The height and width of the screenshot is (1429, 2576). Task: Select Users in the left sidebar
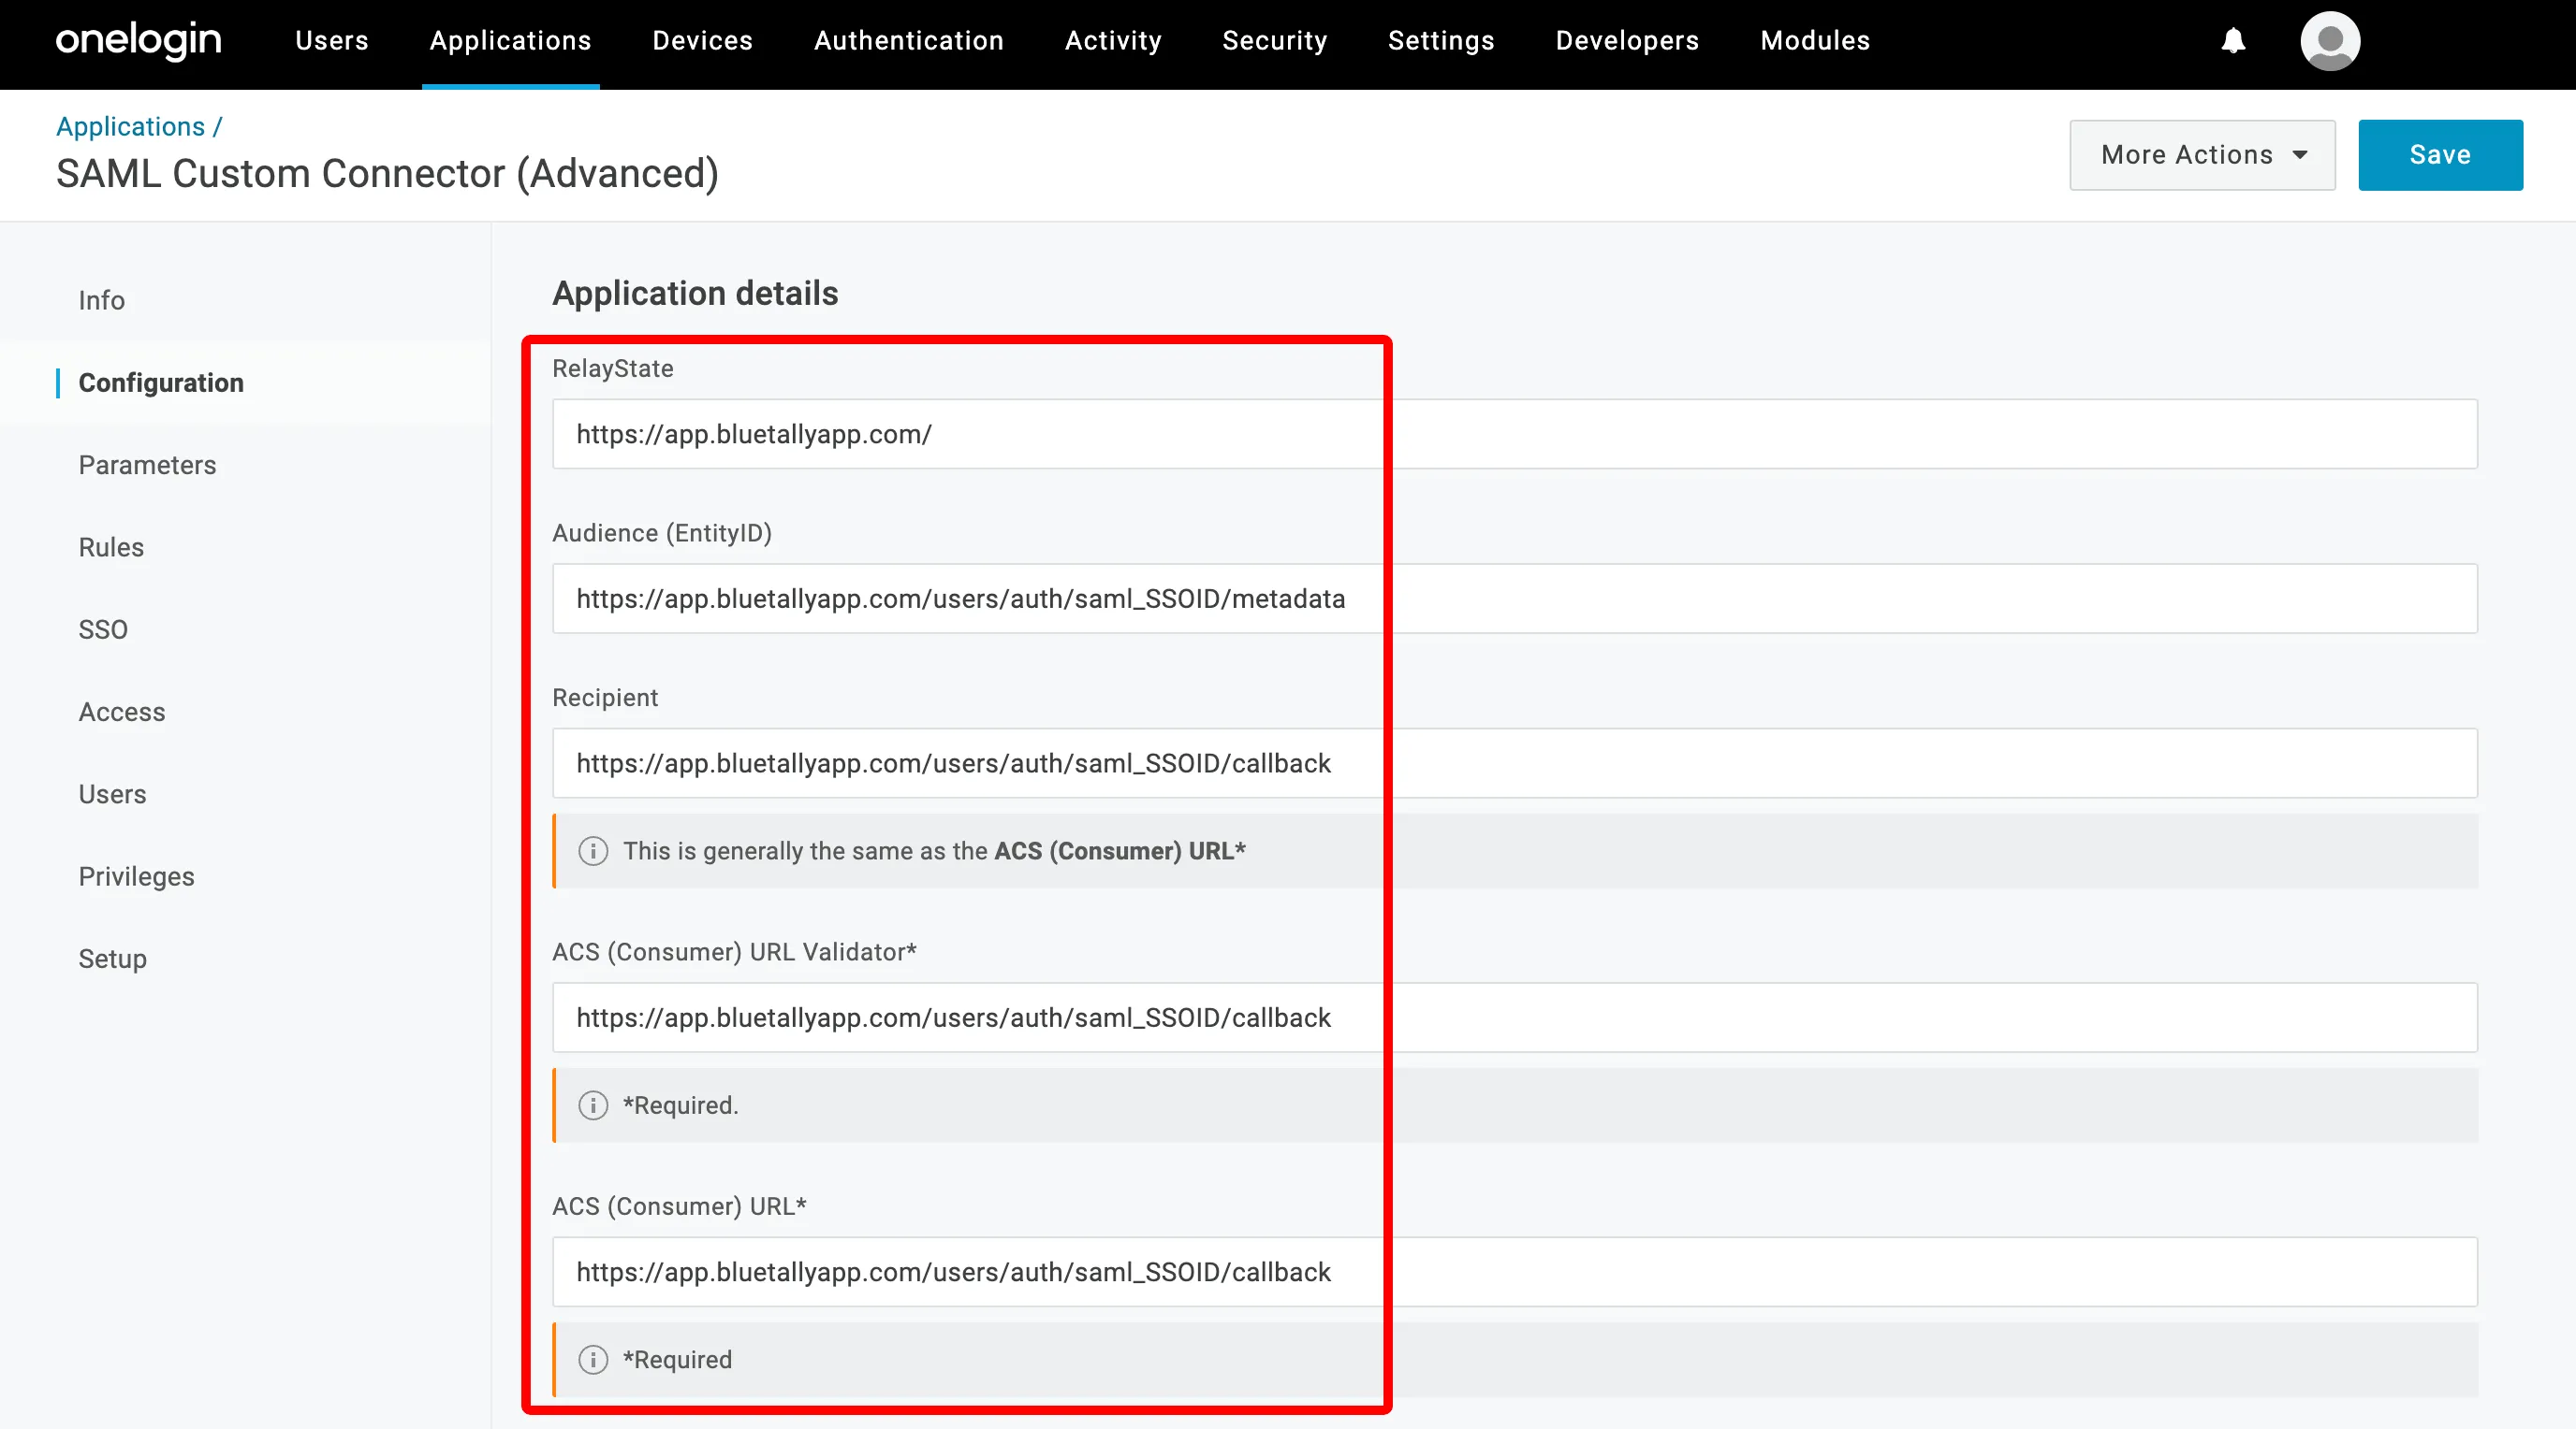pyautogui.click(x=112, y=794)
